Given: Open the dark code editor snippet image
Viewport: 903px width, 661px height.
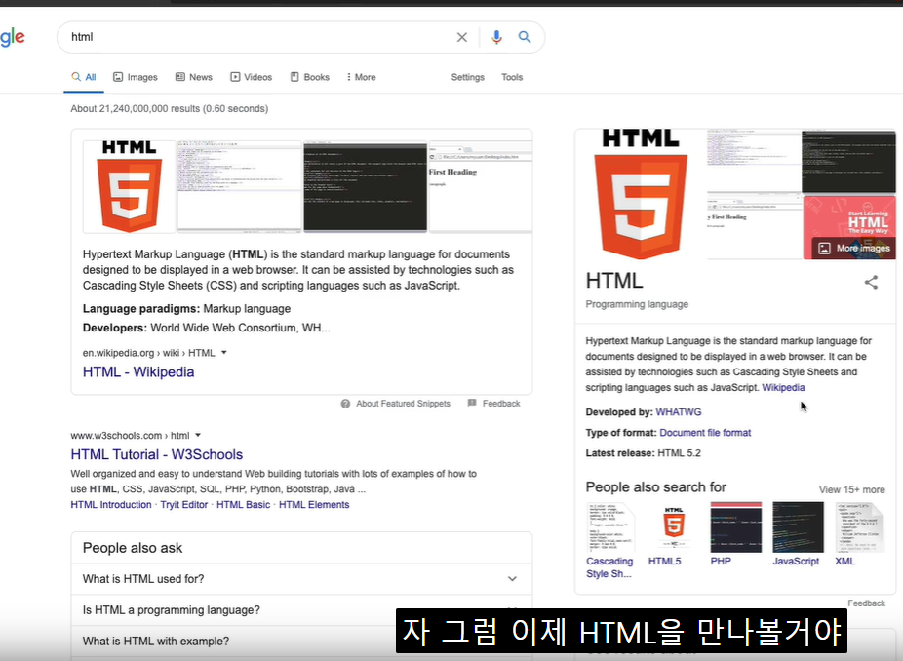Looking at the screenshot, I should [x=366, y=187].
